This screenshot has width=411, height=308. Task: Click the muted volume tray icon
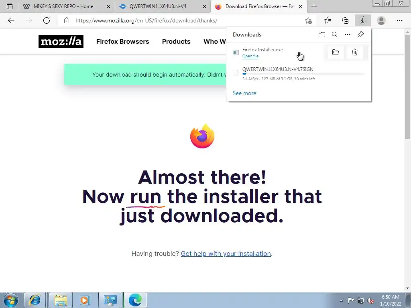point(370,301)
